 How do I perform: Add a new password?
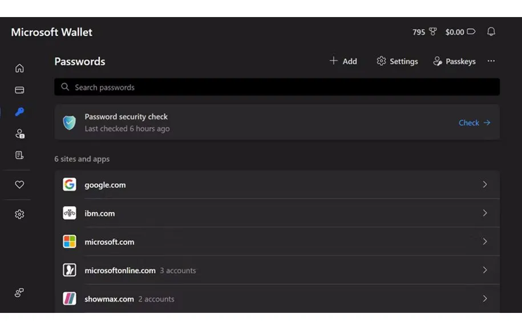[x=343, y=61]
